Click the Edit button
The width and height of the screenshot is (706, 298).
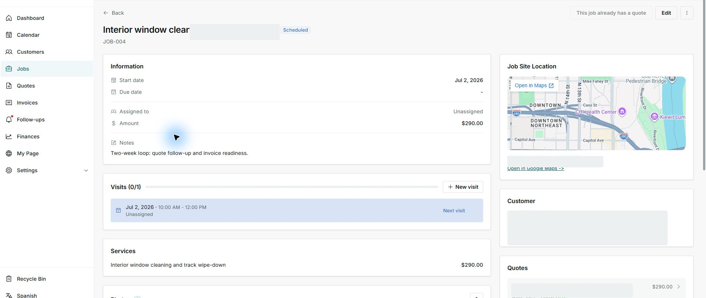tap(666, 13)
